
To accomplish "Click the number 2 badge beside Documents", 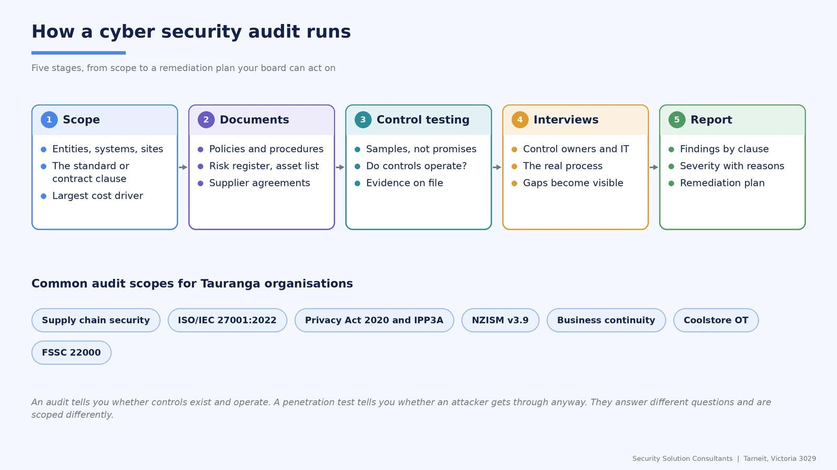I will click(x=206, y=120).
